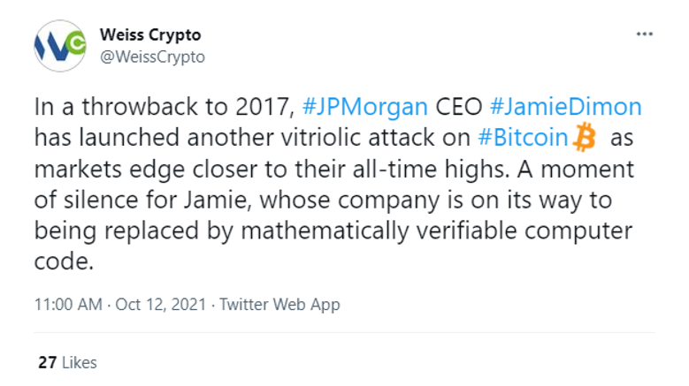
Task: Click the text "markets edge closer"
Action: [145, 169]
